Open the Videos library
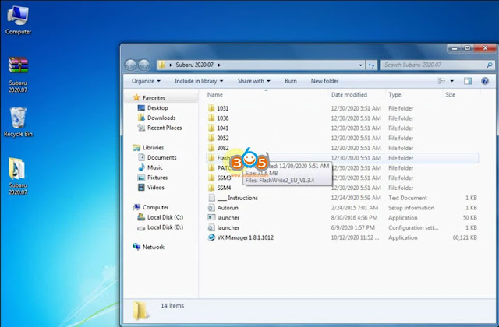 pos(156,188)
